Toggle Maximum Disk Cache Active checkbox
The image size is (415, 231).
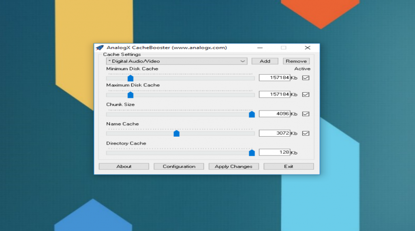coord(306,94)
